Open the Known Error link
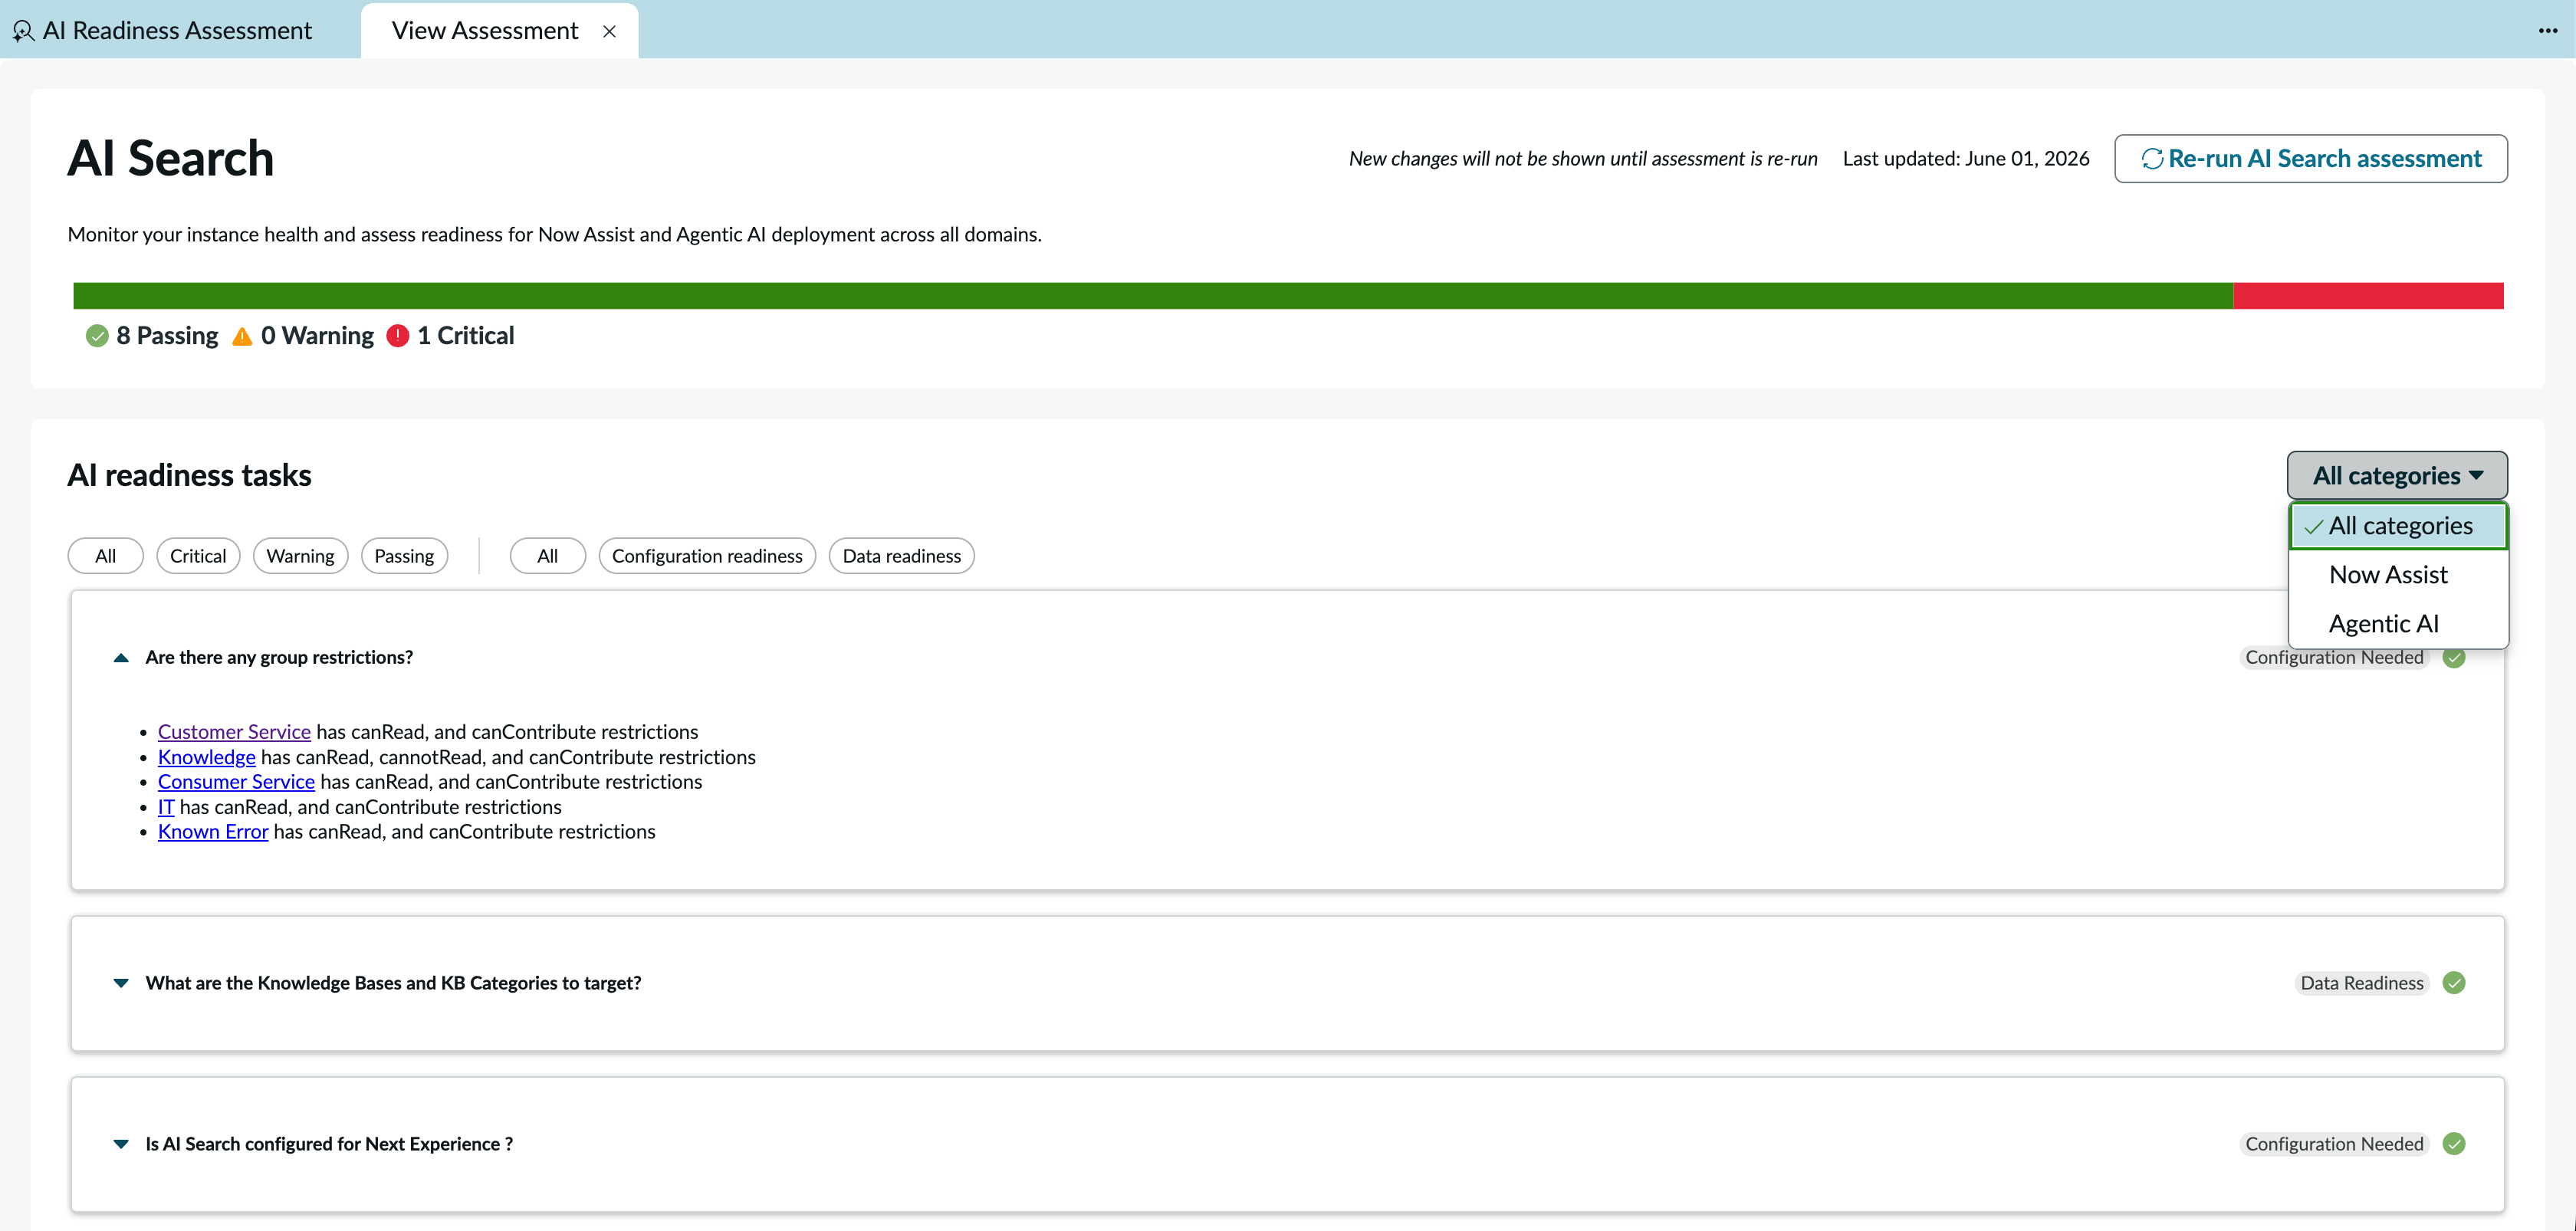Viewport: 2576px width, 1231px height. coord(213,832)
